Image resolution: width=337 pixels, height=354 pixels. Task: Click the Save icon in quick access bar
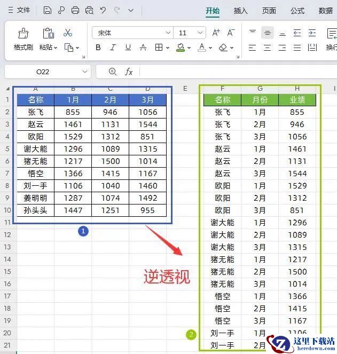[47, 10]
